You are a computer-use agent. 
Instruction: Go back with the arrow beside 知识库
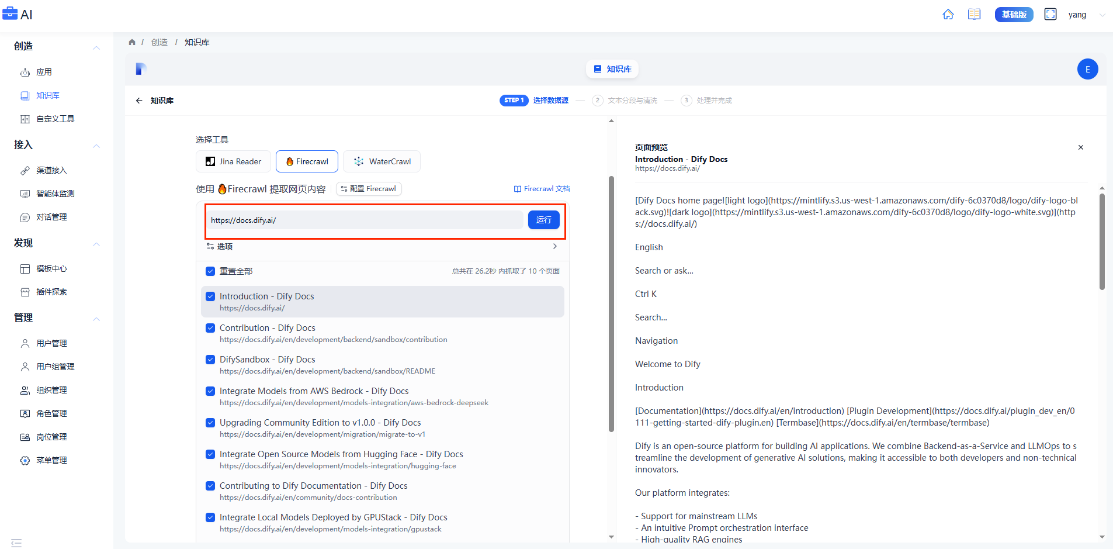tap(139, 101)
